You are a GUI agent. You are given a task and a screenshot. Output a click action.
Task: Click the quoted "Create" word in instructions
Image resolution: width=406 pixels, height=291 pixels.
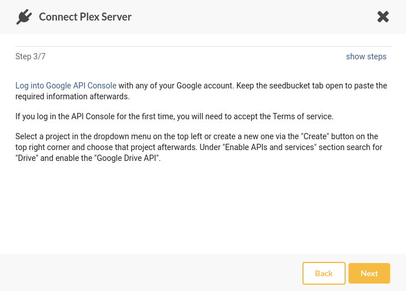315,136
